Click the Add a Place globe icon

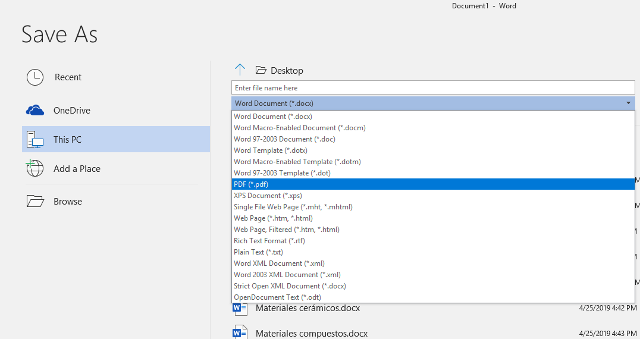34,168
